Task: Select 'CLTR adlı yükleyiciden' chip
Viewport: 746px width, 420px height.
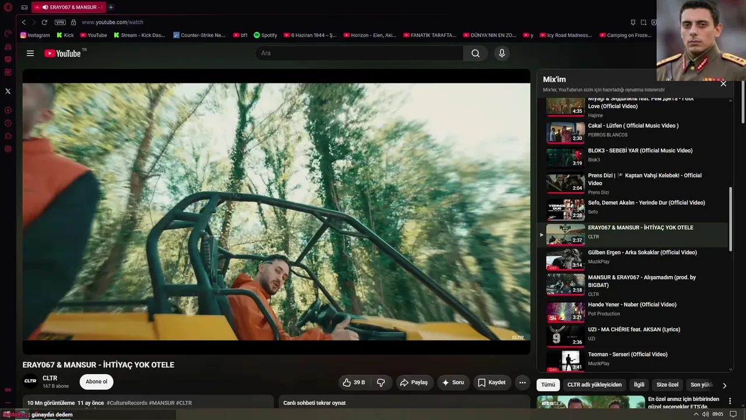Action: pos(594,385)
